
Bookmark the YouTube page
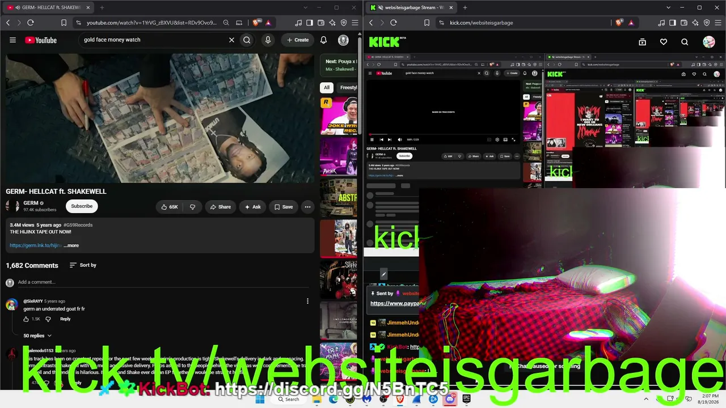click(64, 23)
